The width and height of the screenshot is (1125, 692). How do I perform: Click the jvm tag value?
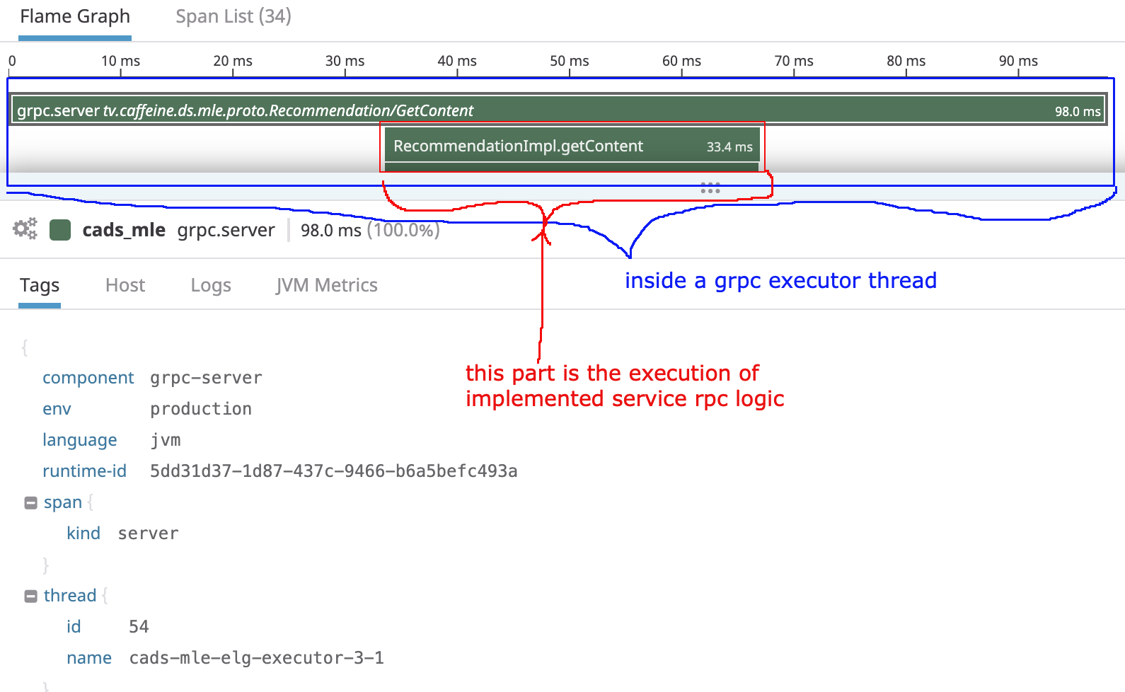pos(166,440)
